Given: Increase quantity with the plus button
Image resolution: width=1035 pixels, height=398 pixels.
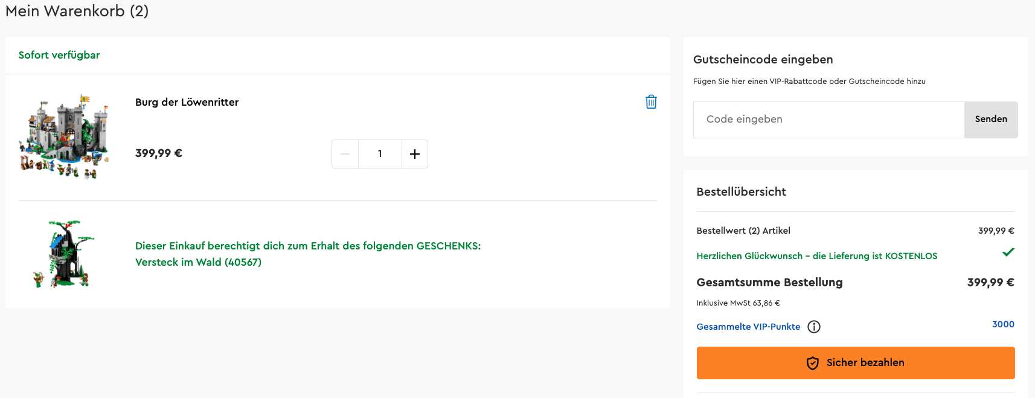Looking at the screenshot, I should (415, 154).
